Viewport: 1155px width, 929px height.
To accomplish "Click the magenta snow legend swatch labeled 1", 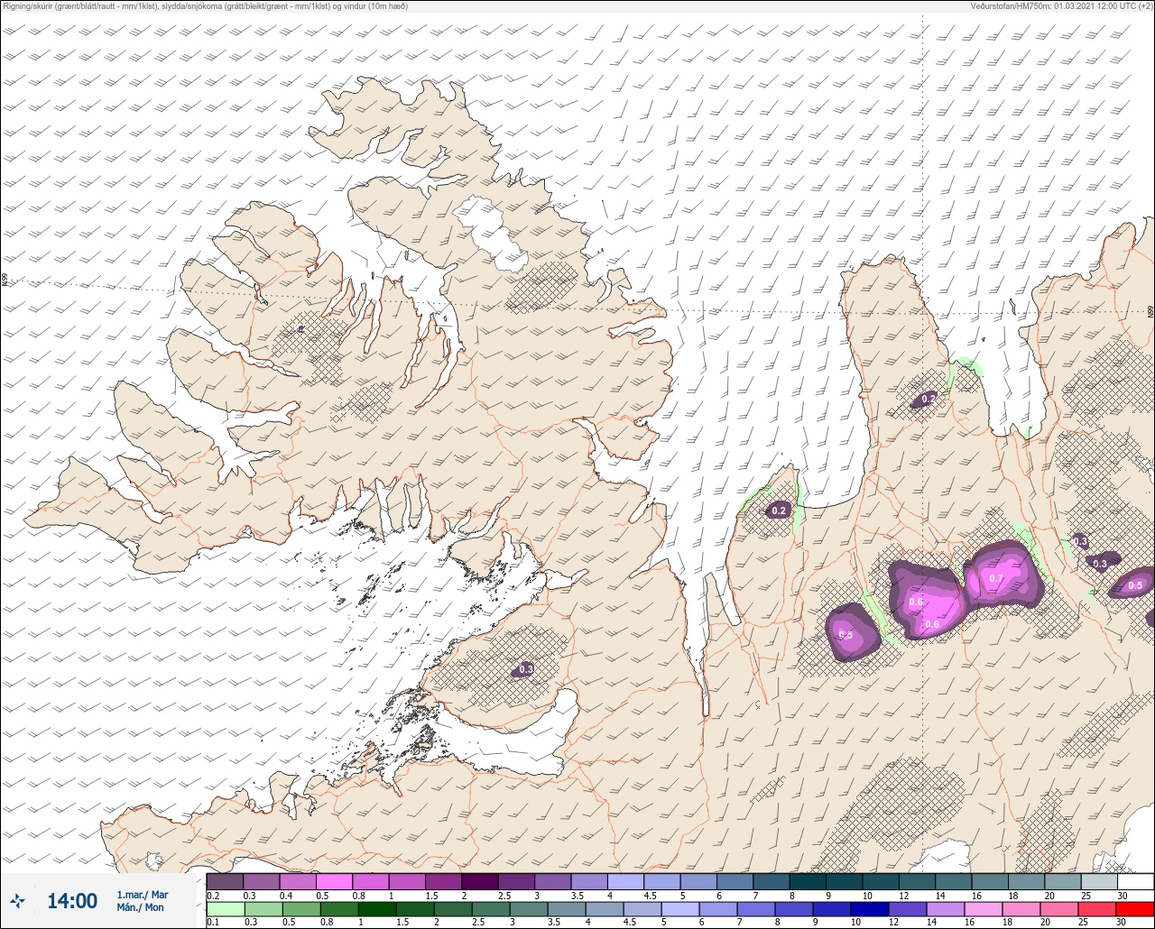I will click(x=407, y=881).
